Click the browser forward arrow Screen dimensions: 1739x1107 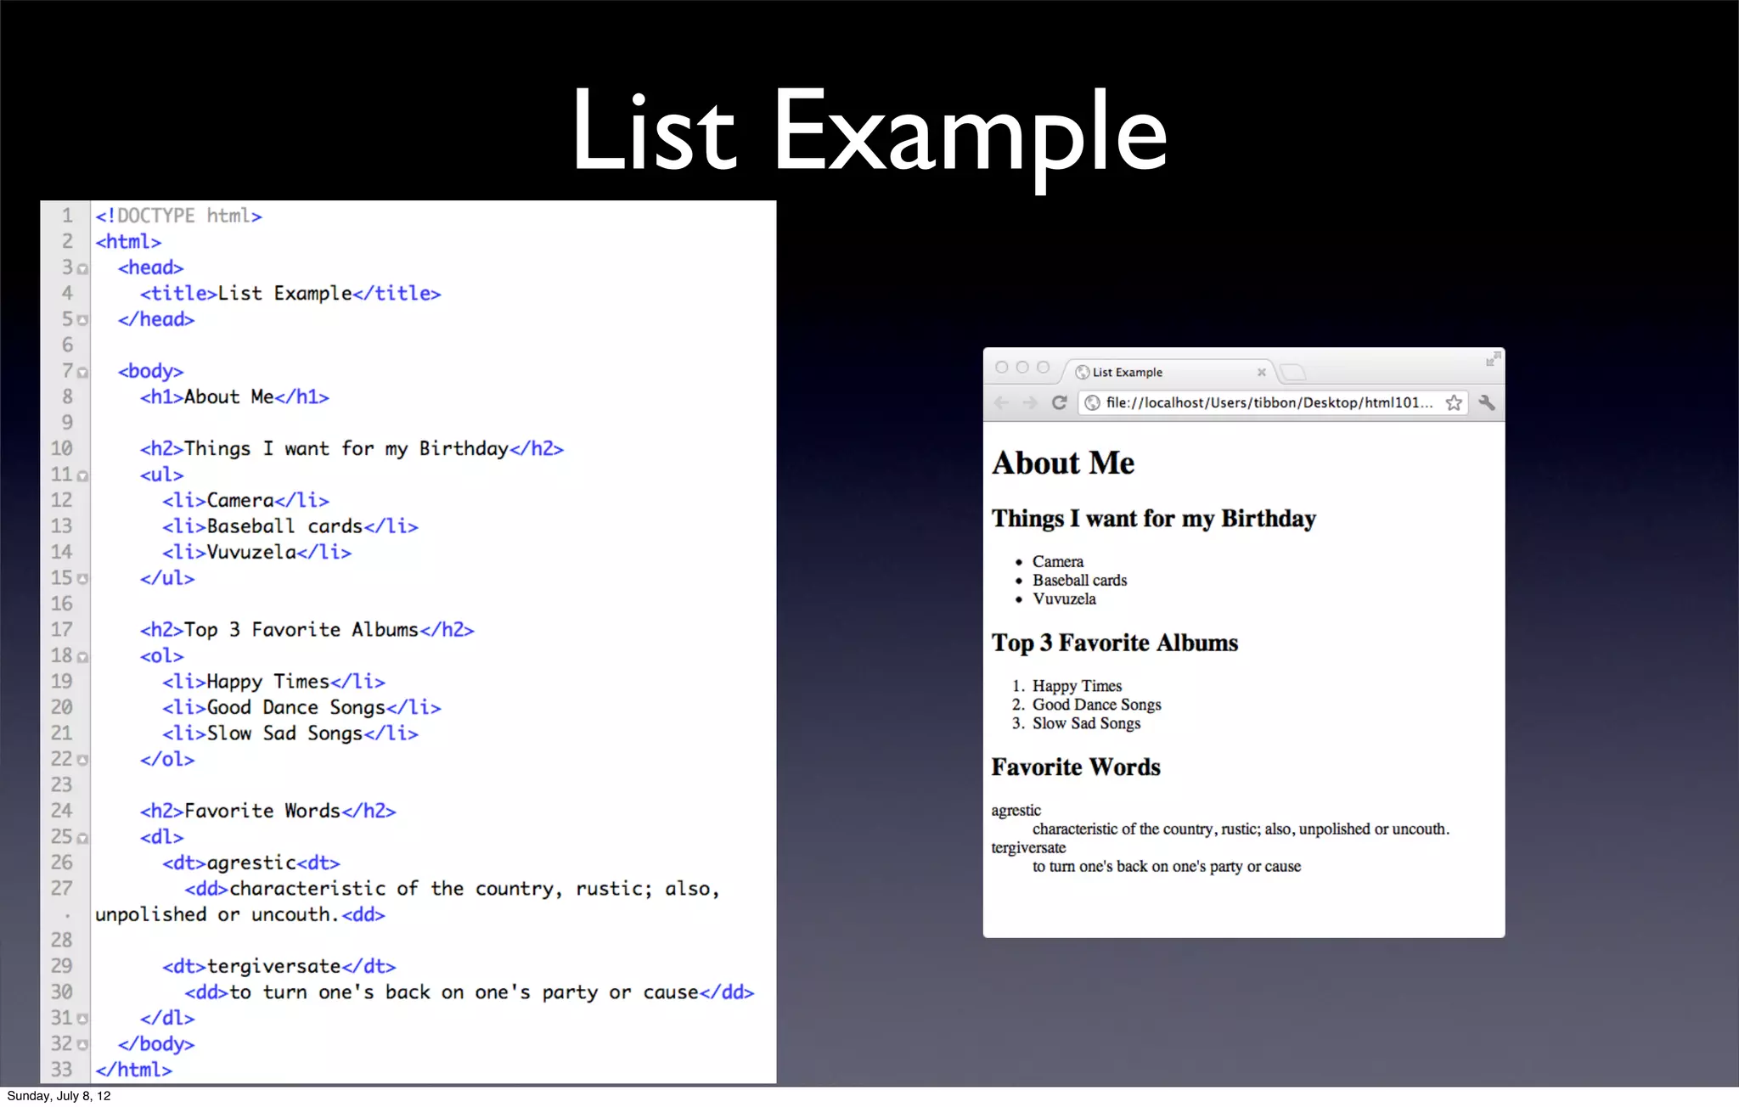[1030, 403]
